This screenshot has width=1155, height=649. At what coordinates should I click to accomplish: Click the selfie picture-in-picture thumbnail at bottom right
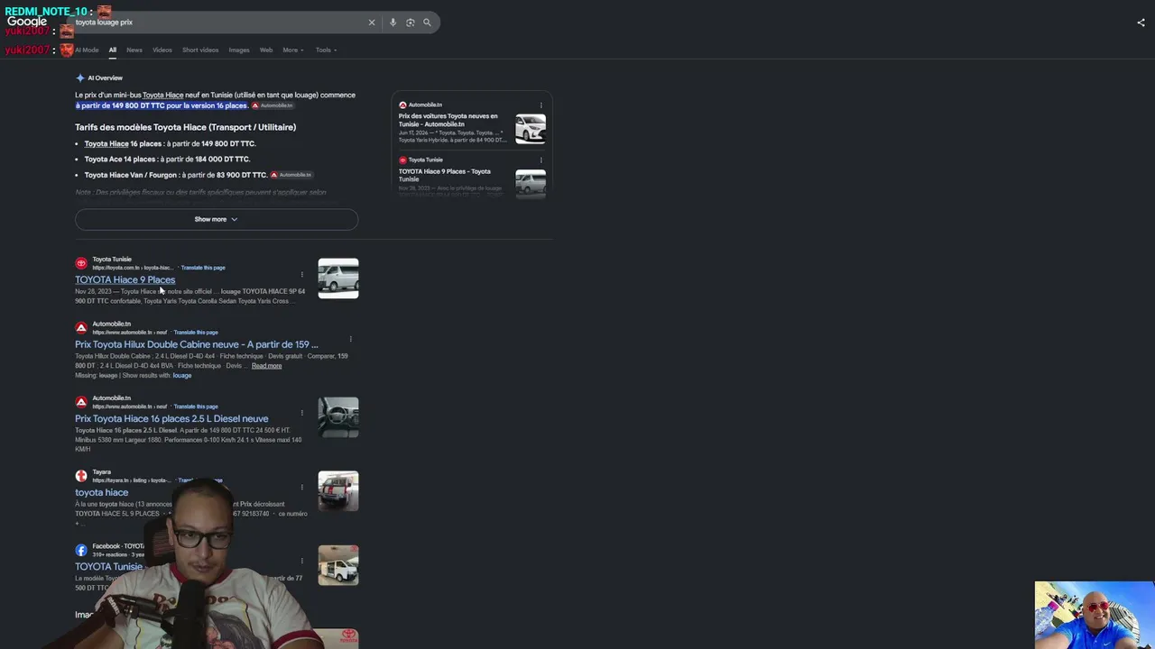(x=1095, y=615)
